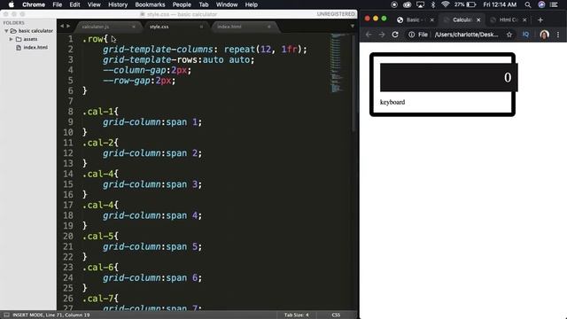567x319 pixels.
Task: Click the clock showing Fri 12:14 AM
Action: click(500, 4)
